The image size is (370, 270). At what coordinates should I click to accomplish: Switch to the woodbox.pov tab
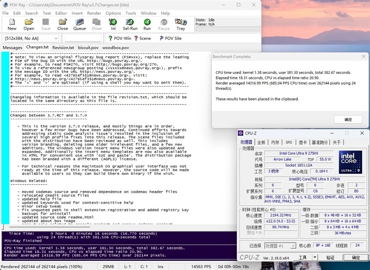click(x=116, y=48)
